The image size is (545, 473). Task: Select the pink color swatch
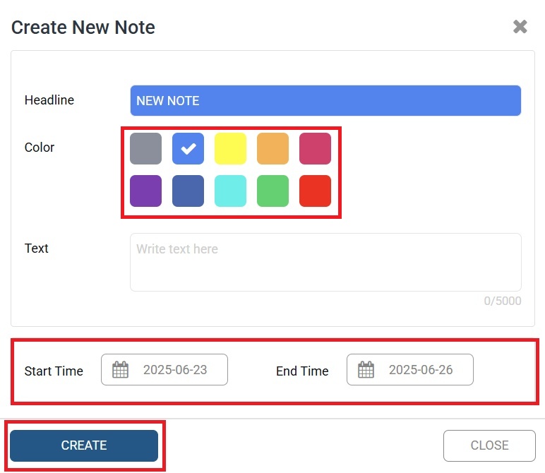316,148
